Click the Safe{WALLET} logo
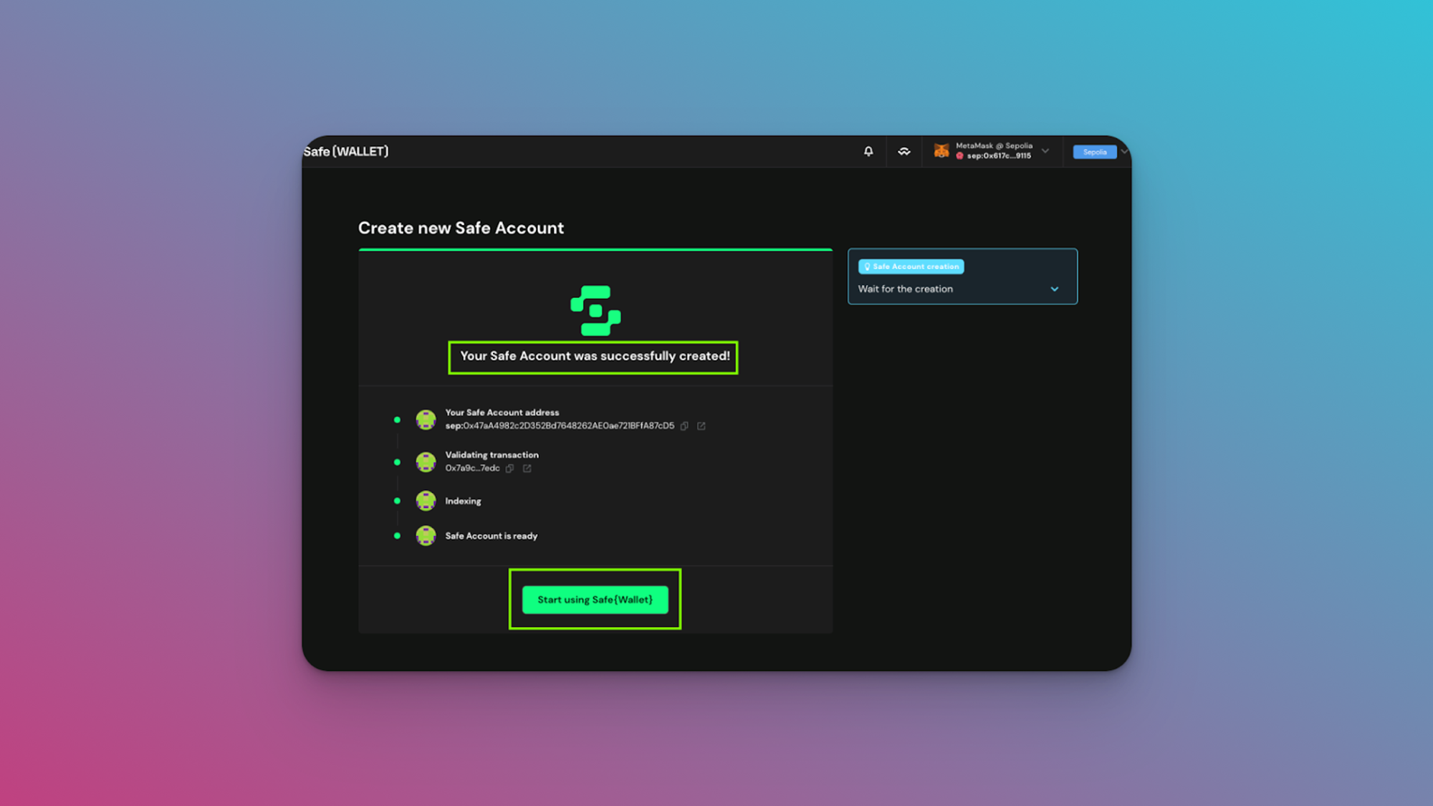 (345, 151)
